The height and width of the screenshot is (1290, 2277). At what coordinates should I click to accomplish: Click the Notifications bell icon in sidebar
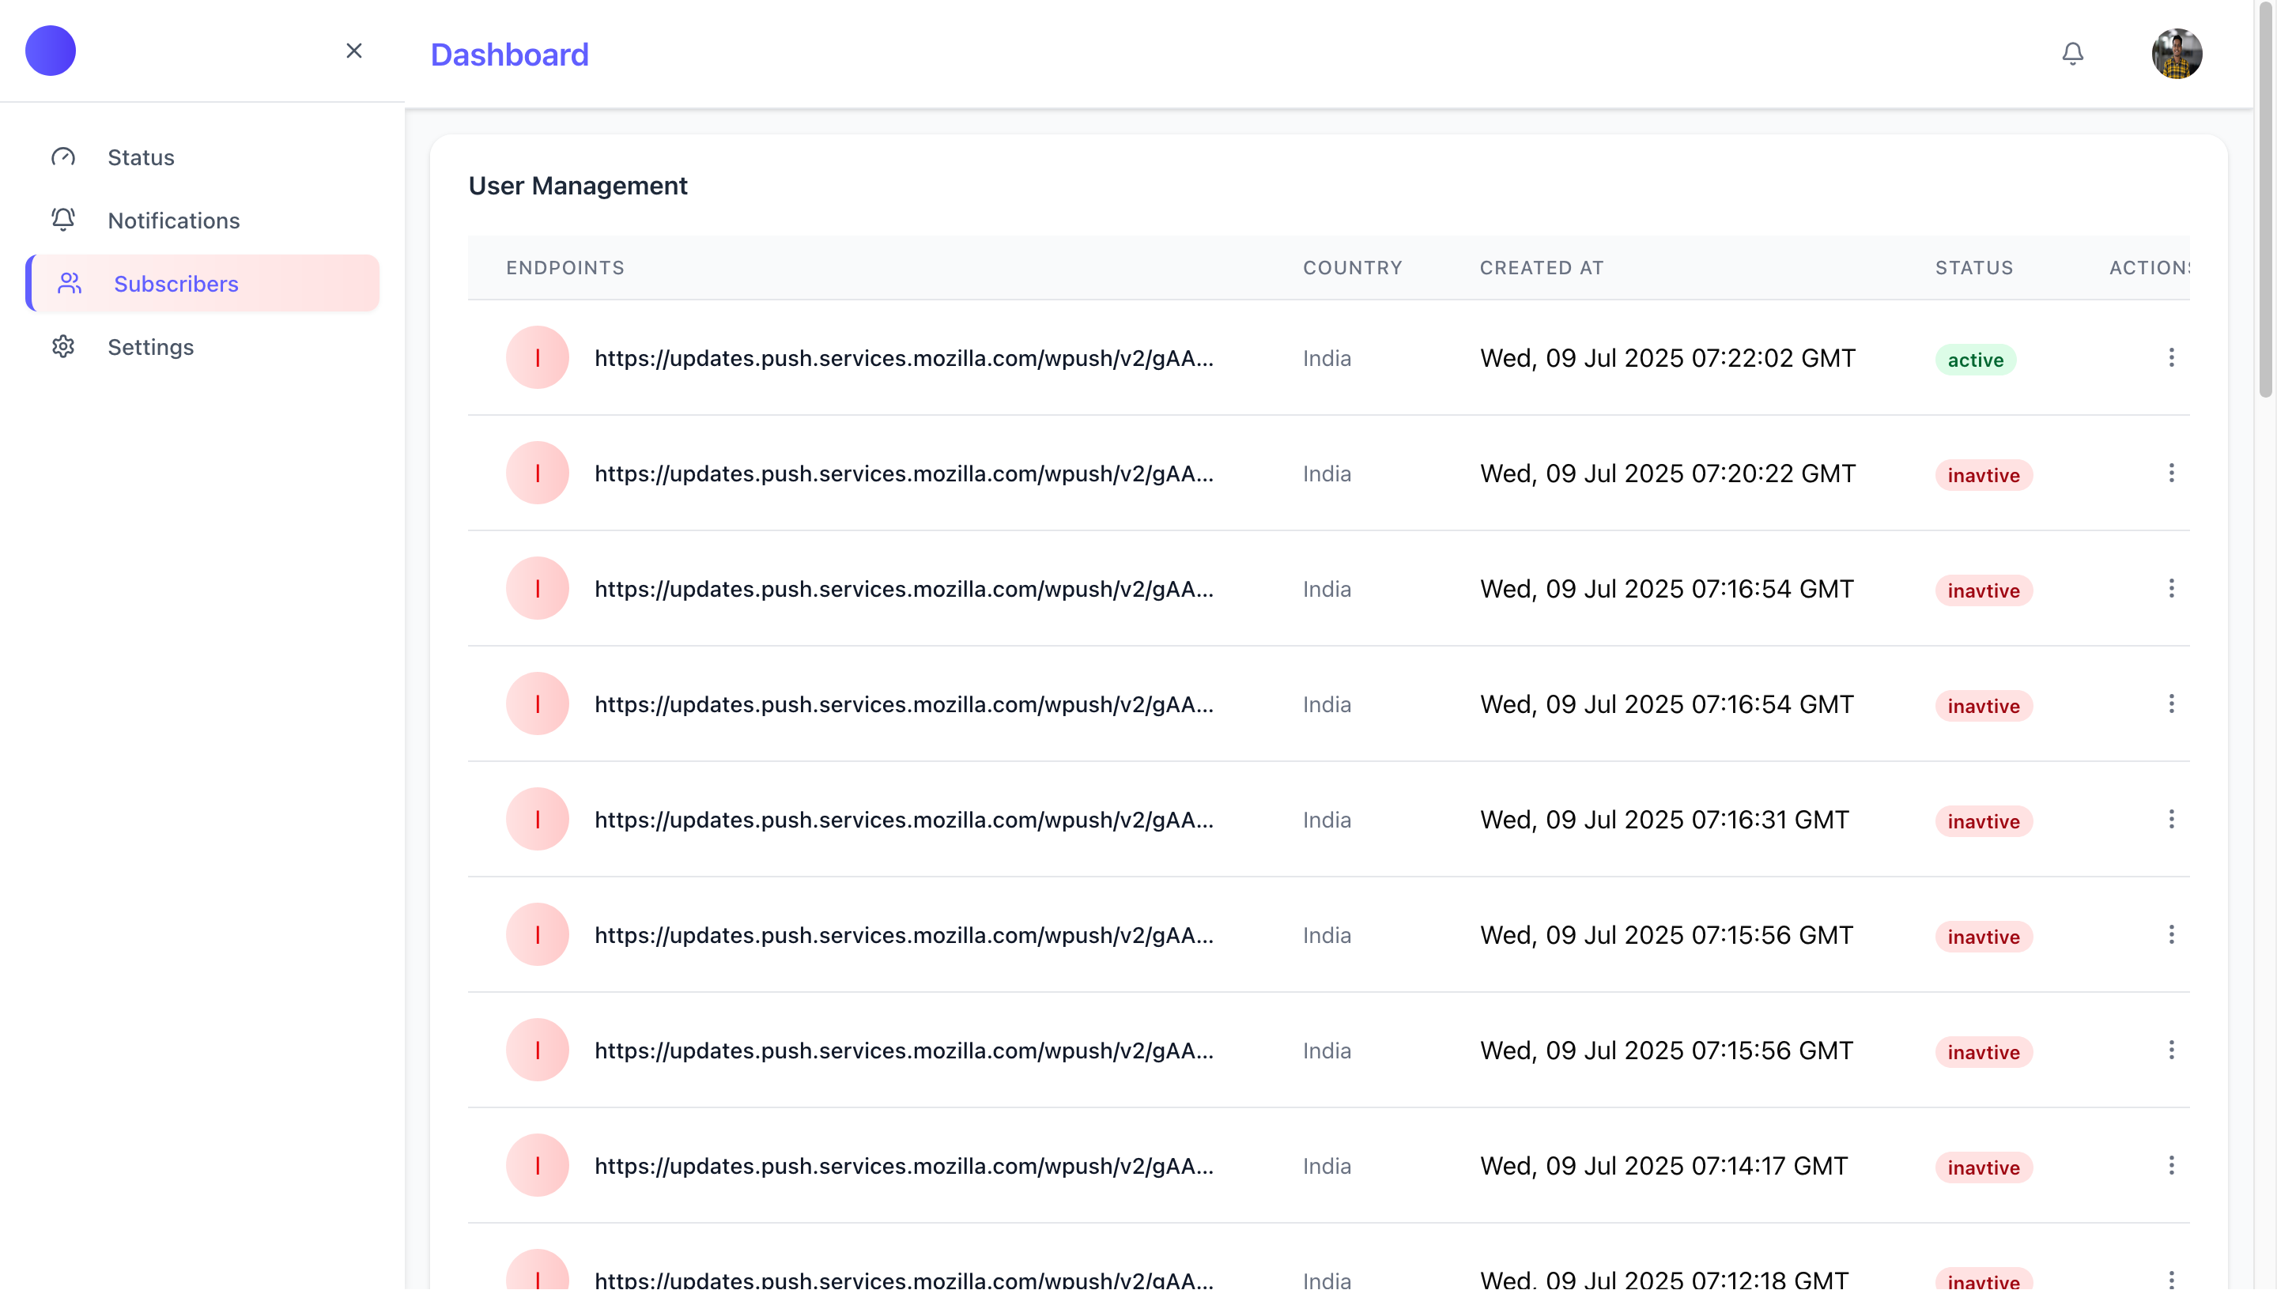63,220
